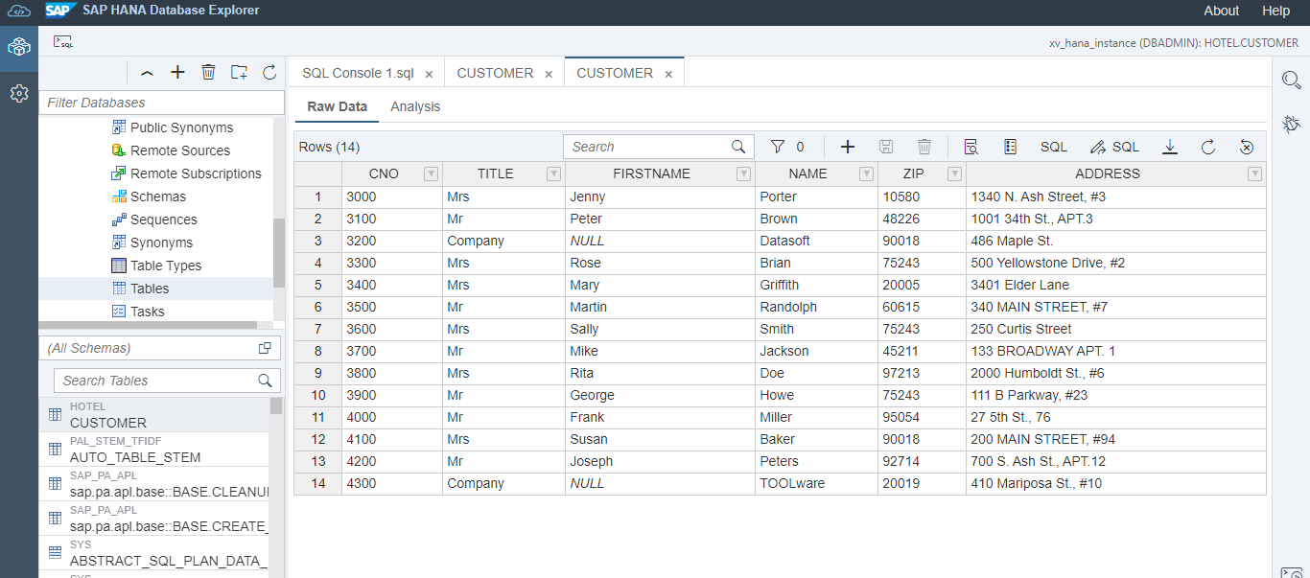Open NAME column dropdown menu
The height and width of the screenshot is (578, 1310).
click(867, 173)
